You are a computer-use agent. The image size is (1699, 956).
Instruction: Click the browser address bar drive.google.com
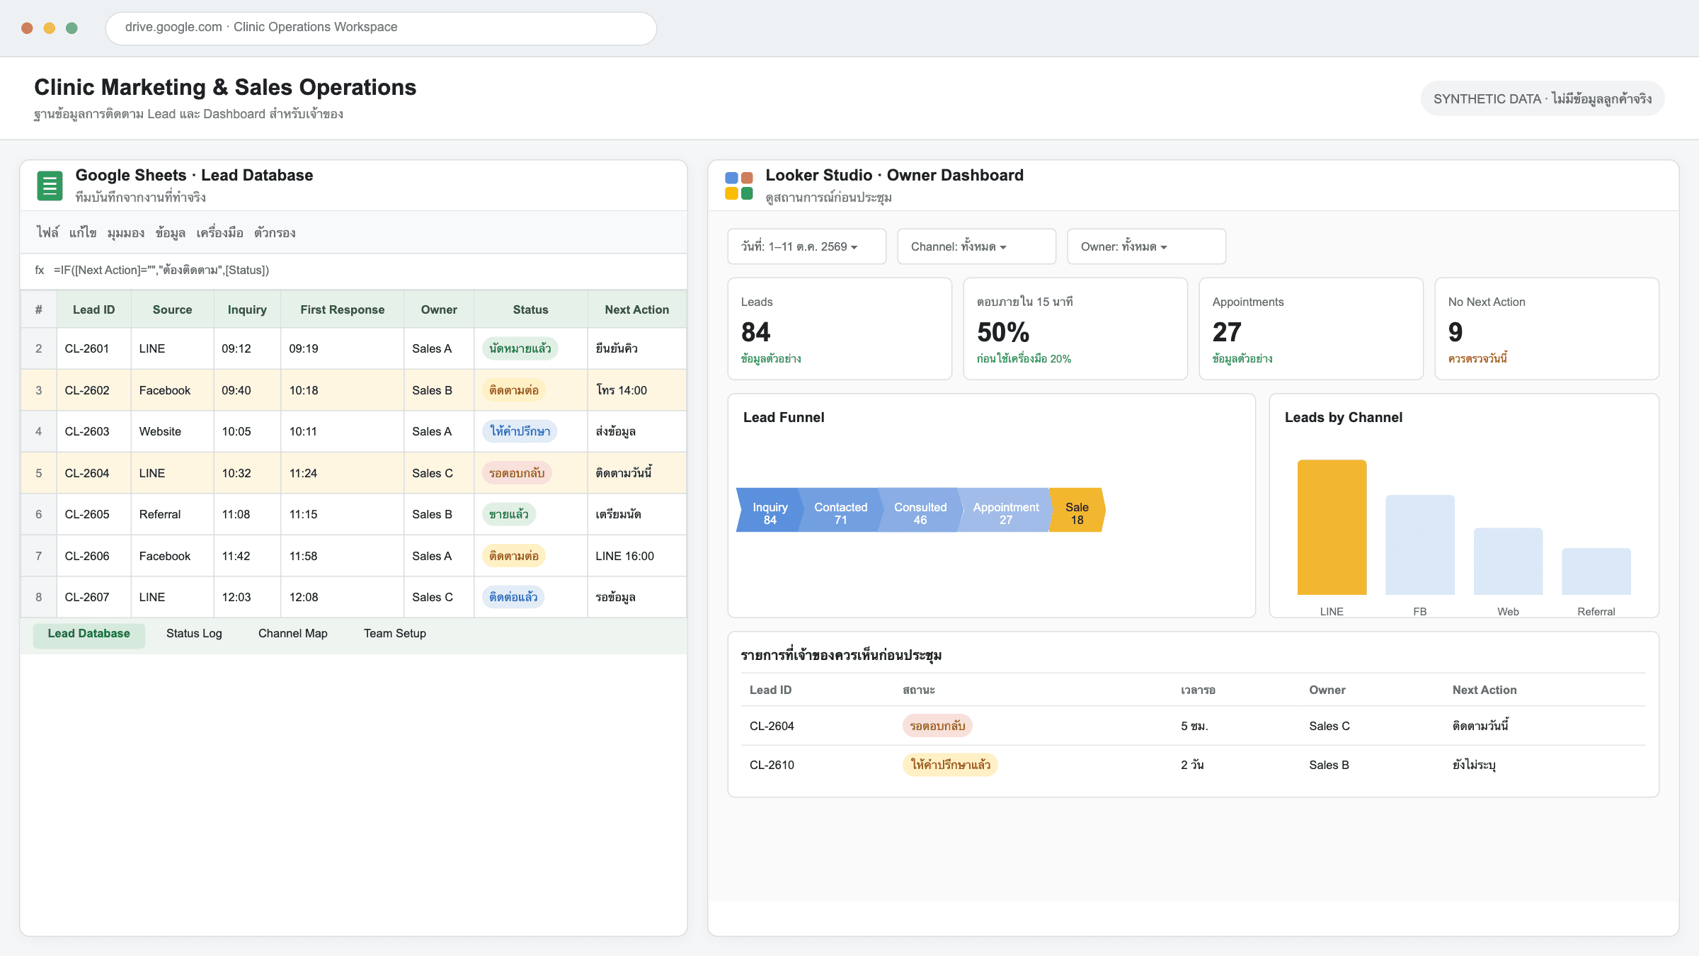(x=381, y=28)
